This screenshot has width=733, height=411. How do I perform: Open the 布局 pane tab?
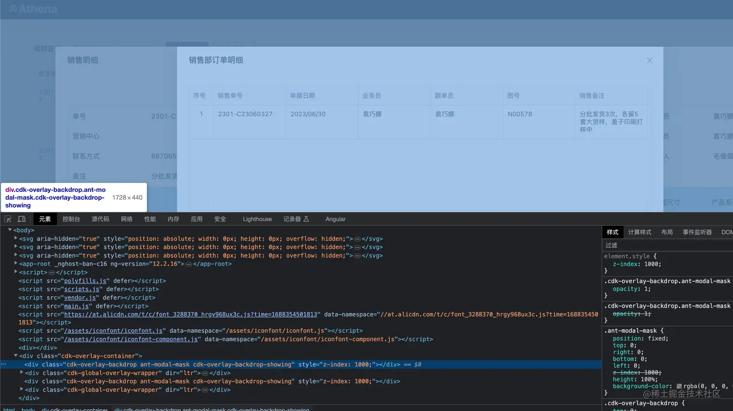[667, 232]
